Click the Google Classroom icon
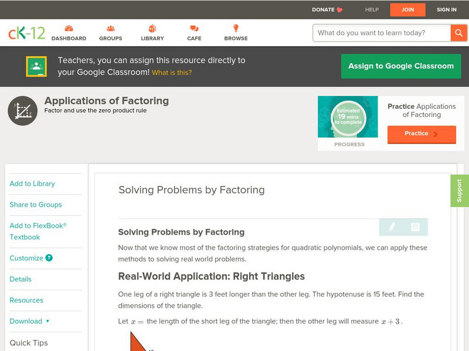The height and width of the screenshot is (351, 469). coord(36,66)
